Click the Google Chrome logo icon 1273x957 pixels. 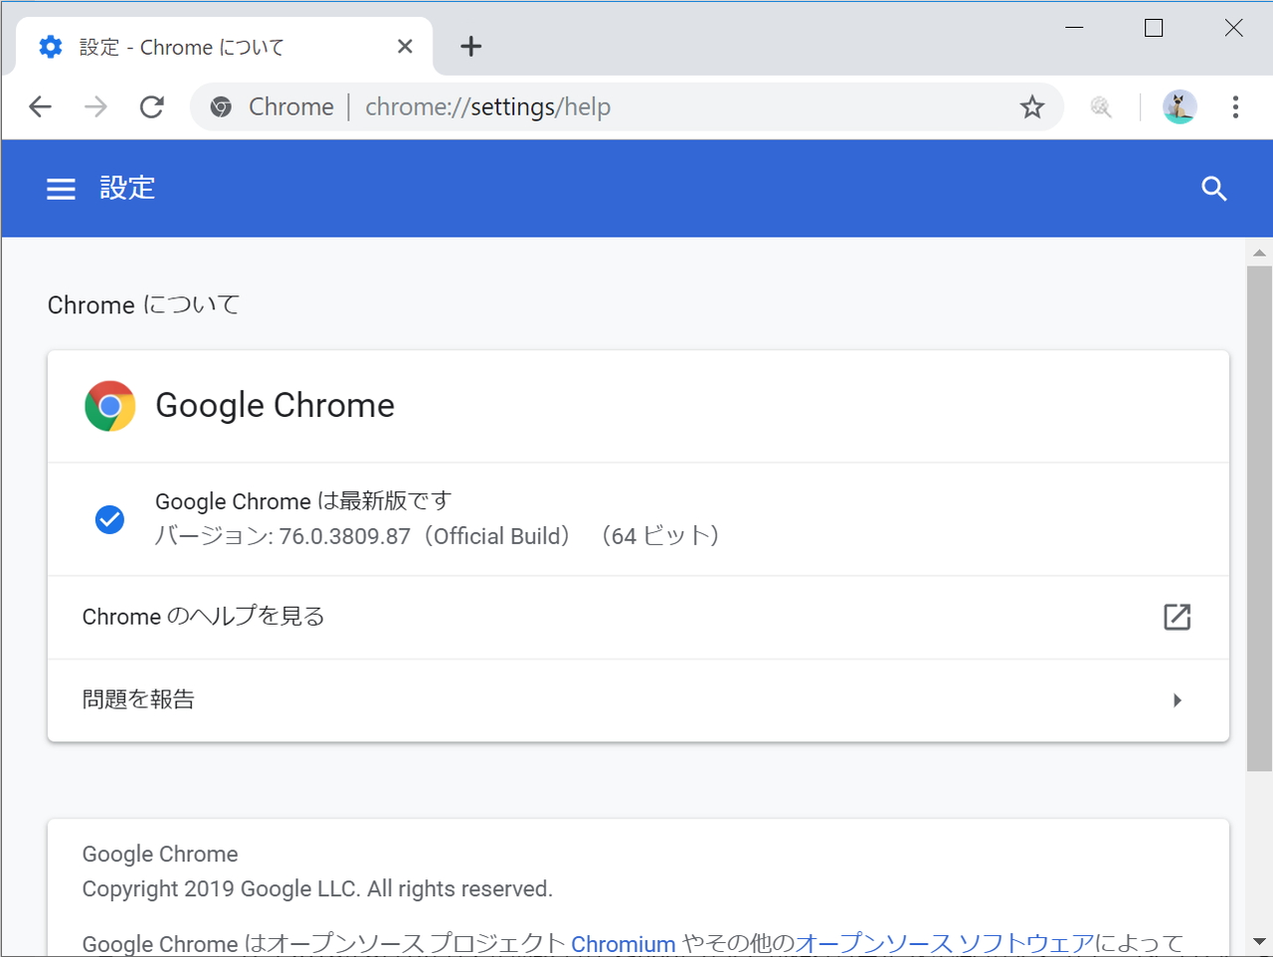click(x=110, y=406)
